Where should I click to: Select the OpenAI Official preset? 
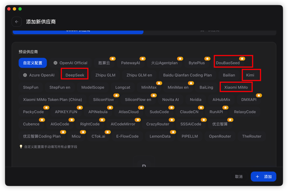[70, 63]
